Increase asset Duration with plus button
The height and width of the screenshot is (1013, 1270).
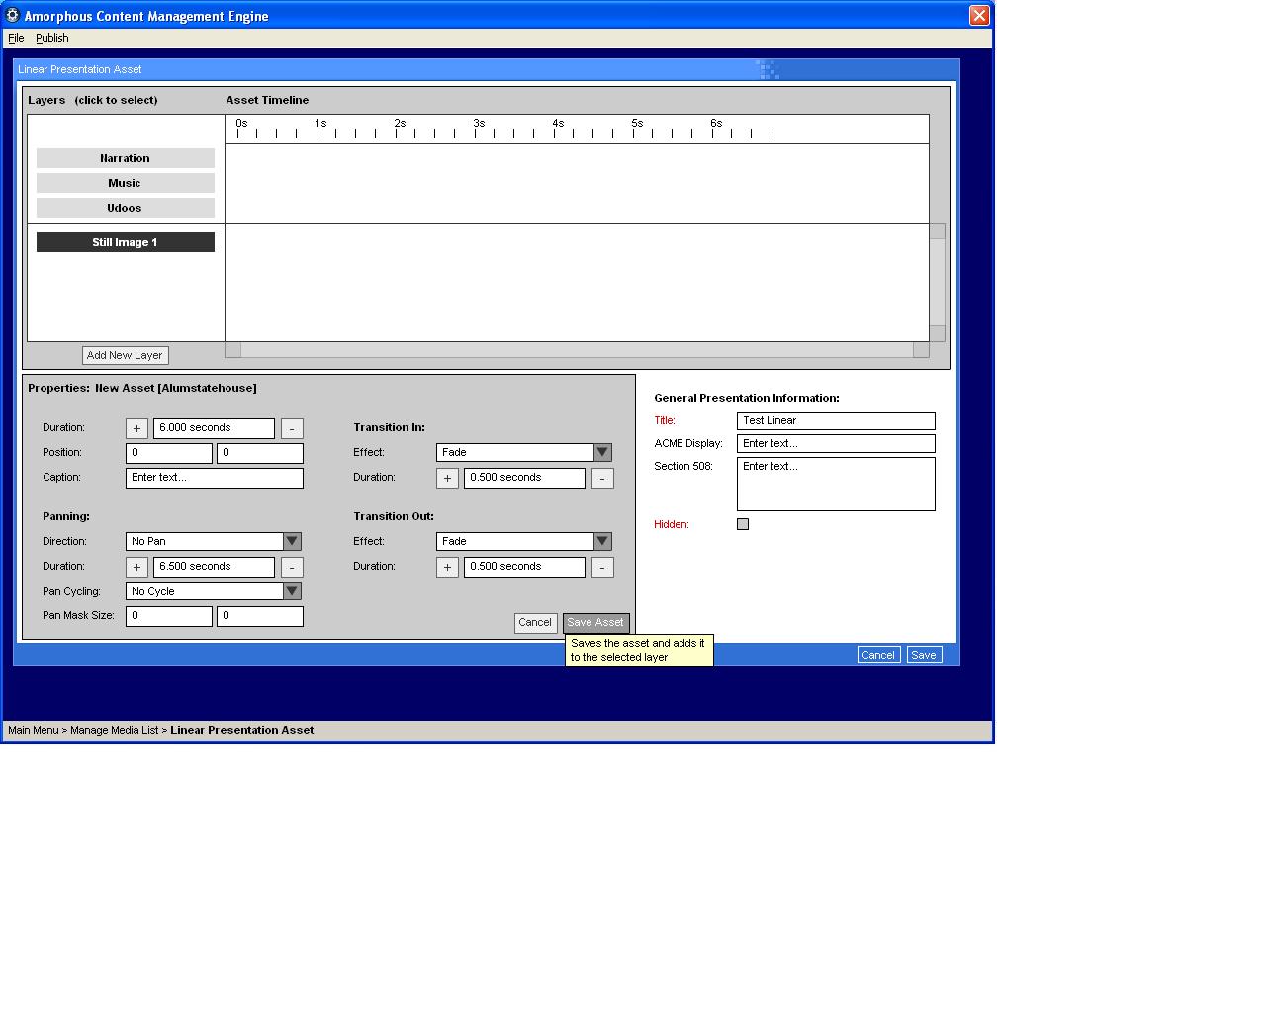point(136,428)
